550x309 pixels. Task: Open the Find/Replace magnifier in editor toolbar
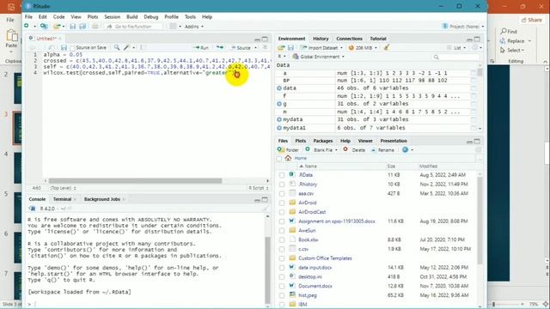117,47
